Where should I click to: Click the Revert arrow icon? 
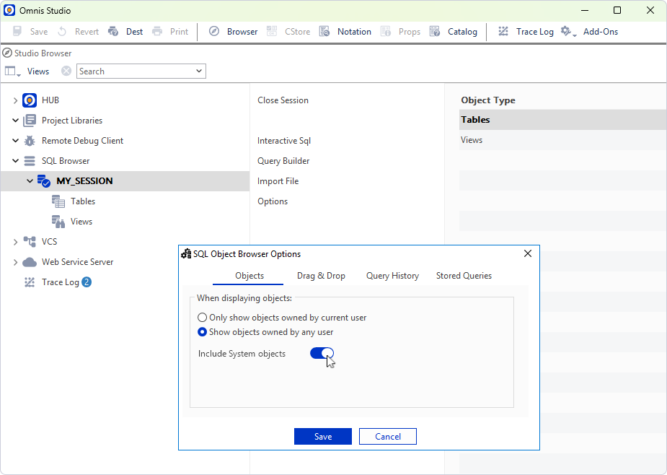click(62, 32)
